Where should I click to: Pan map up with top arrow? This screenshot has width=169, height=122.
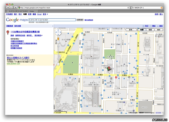[x=58, y=30]
